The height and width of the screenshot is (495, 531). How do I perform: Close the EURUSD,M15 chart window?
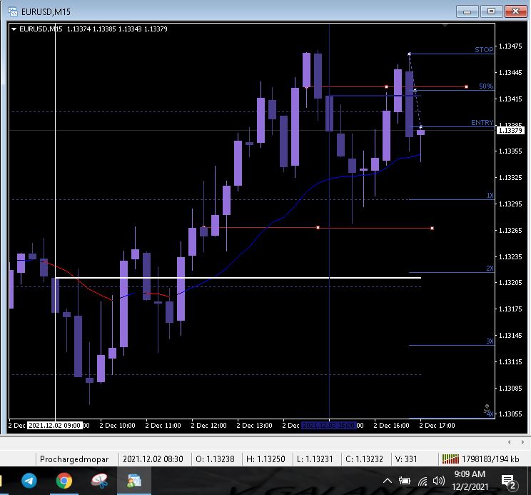tap(515, 11)
